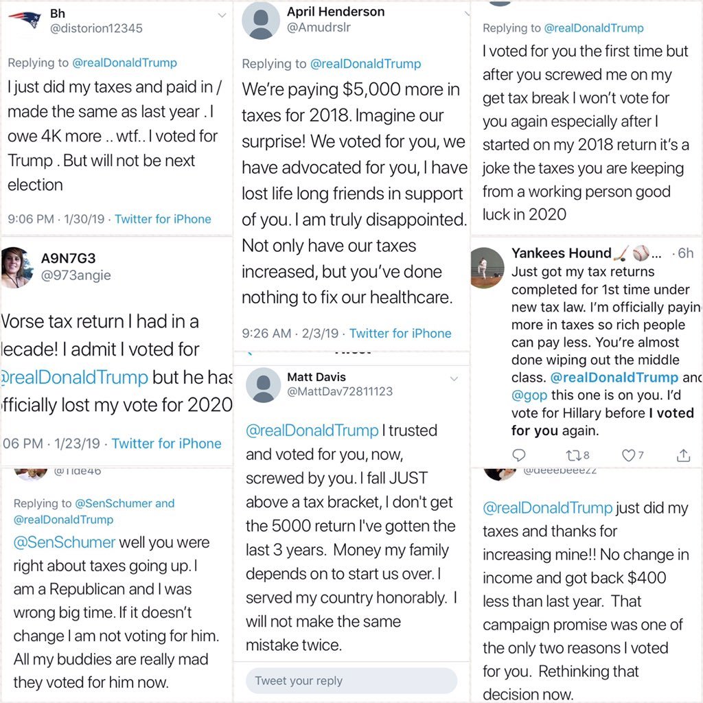703x703 pixels.
Task: Expand the chevron menu on Bh's tweet
Action: [222, 15]
